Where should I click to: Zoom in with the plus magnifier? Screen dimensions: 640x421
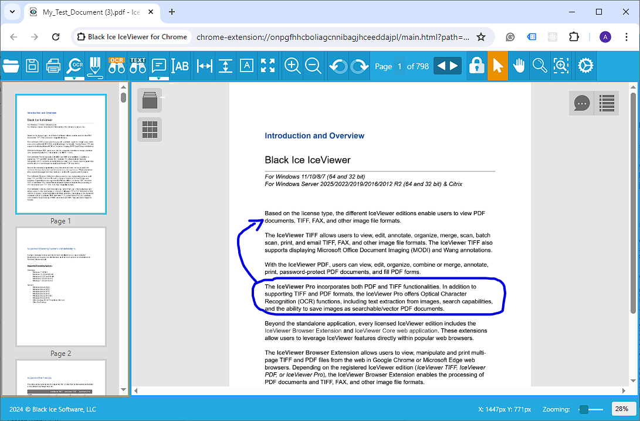coord(292,66)
